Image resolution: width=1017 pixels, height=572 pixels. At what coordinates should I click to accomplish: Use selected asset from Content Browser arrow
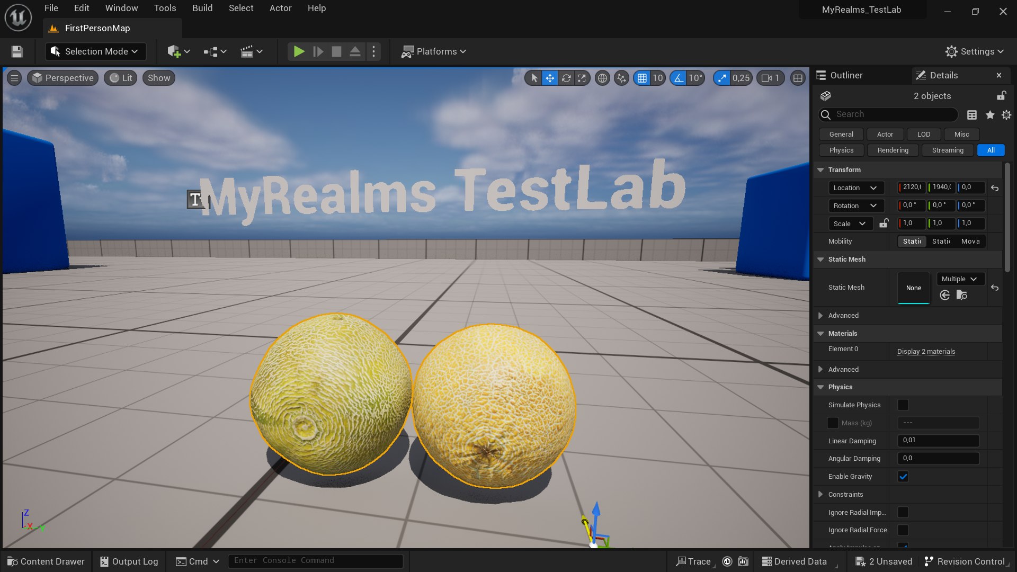pyautogui.click(x=945, y=295)
